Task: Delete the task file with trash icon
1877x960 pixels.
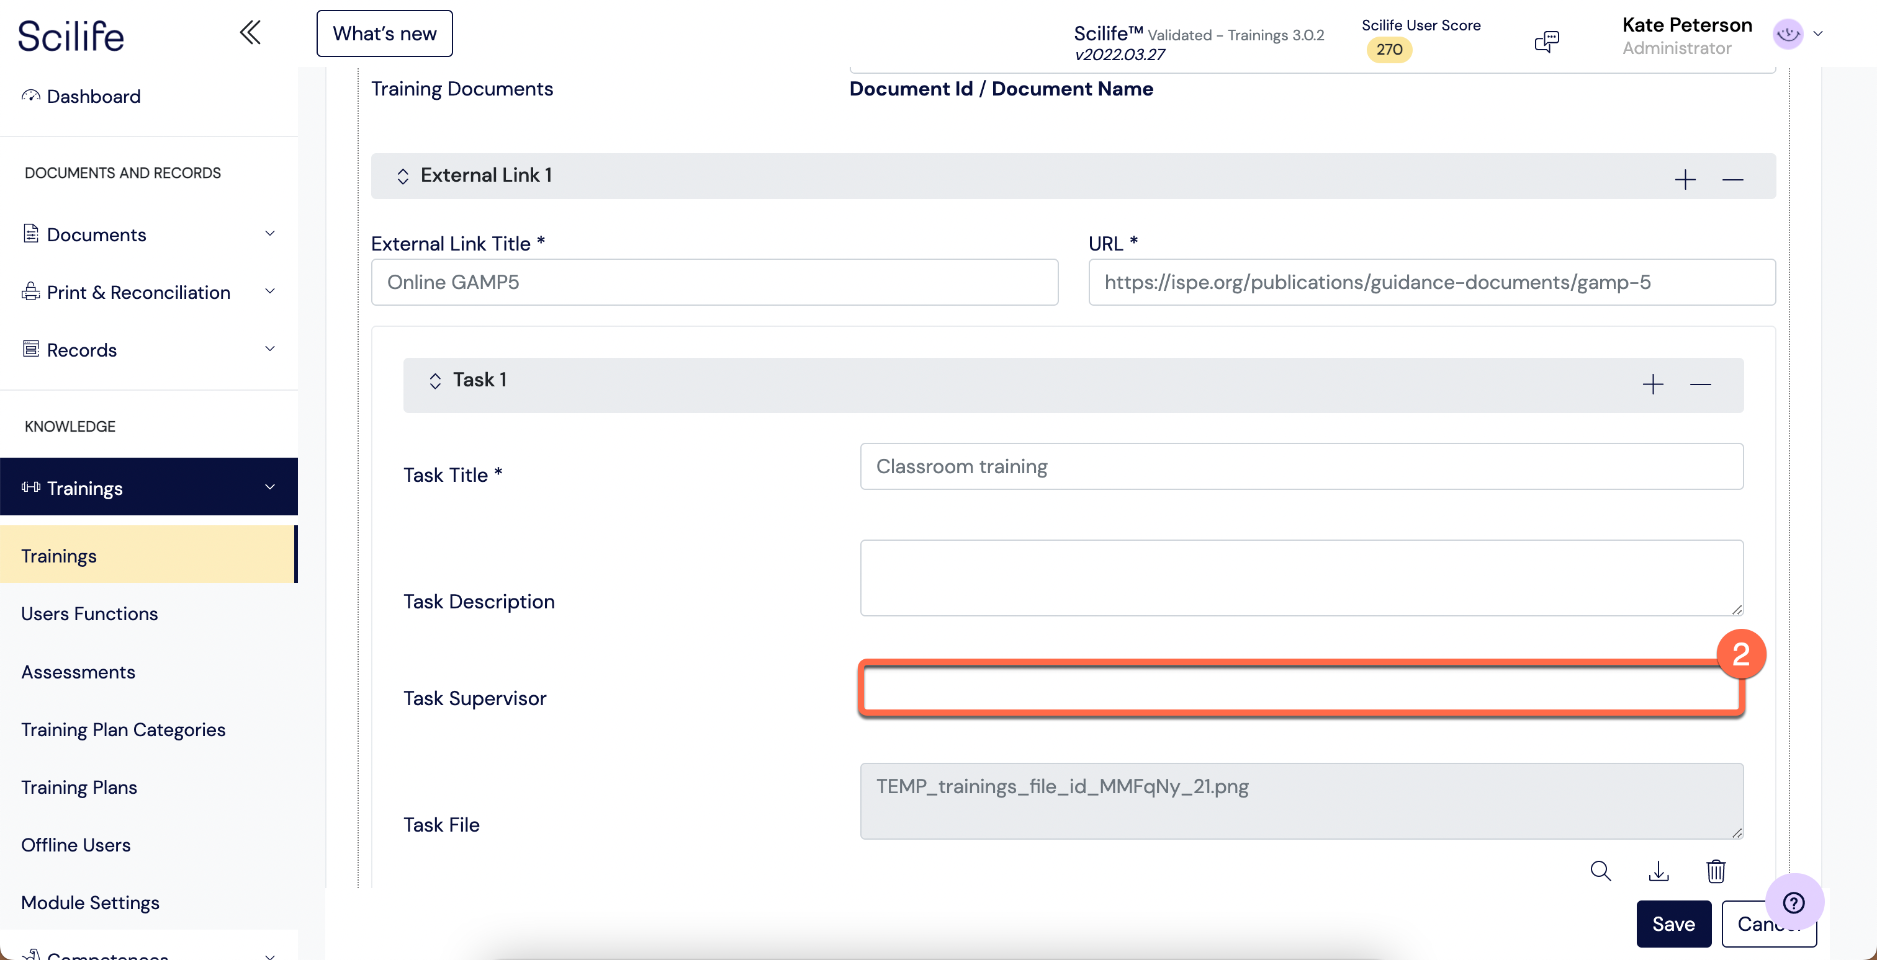Action: (1716, 871)
